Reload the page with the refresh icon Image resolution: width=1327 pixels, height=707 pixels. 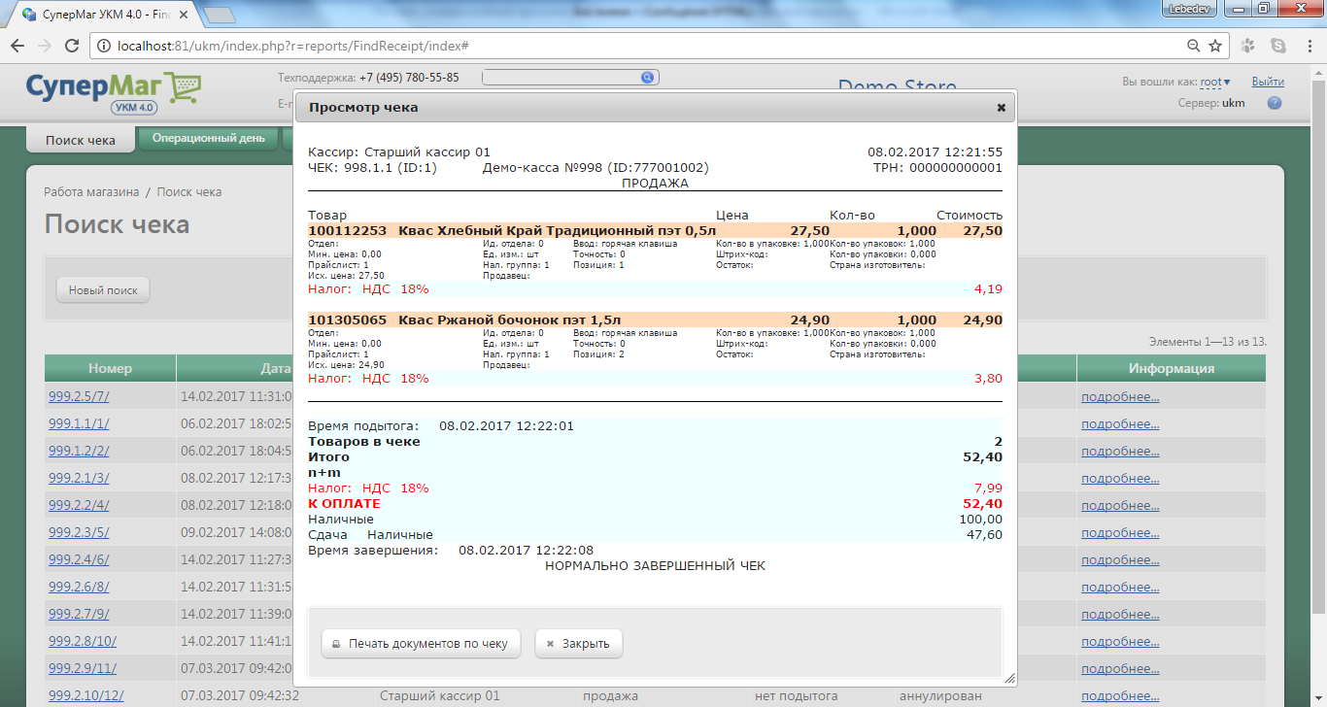click(x=71, y=46)
